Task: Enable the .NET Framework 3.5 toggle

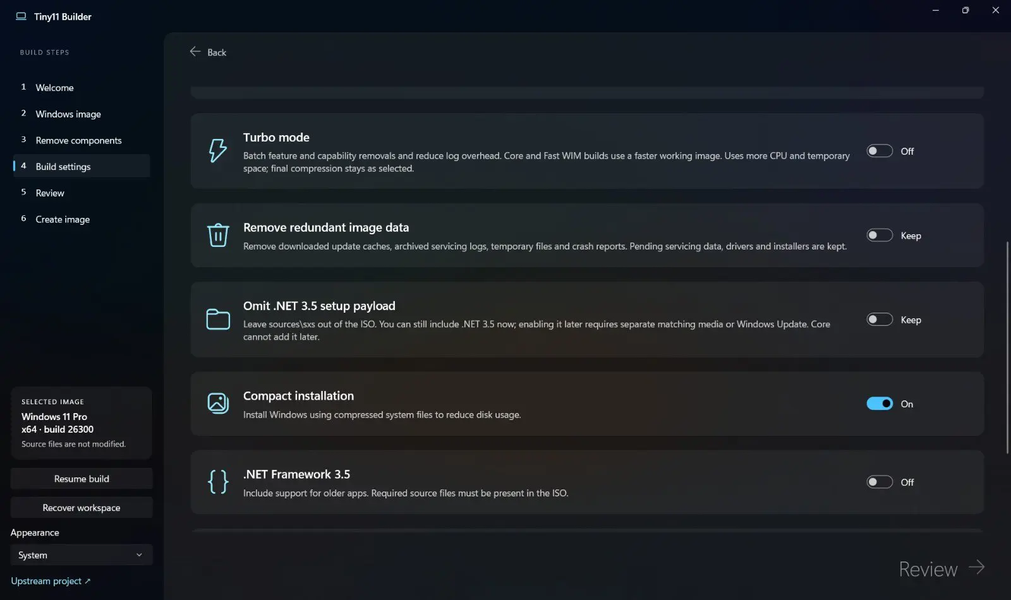Action: [880, 482]
